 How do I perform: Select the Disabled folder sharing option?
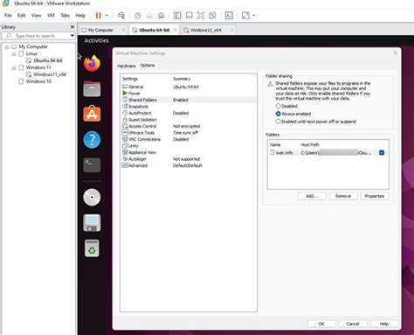(286, 106)
